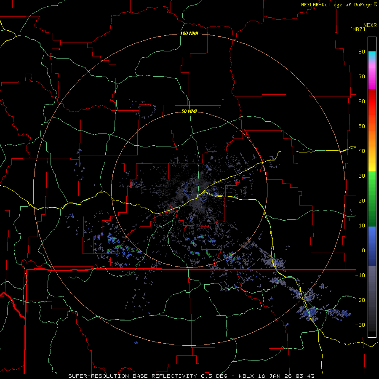Click the -30 dBZ scale value
Screen dimensions: 379x379
click(x=360, y=325)
